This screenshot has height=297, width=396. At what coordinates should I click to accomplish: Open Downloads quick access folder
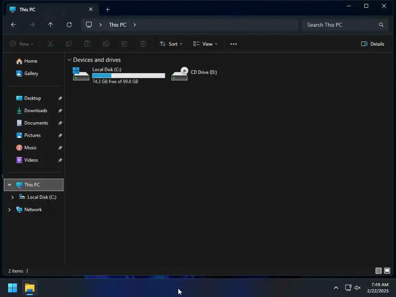(x=32, y=111)
